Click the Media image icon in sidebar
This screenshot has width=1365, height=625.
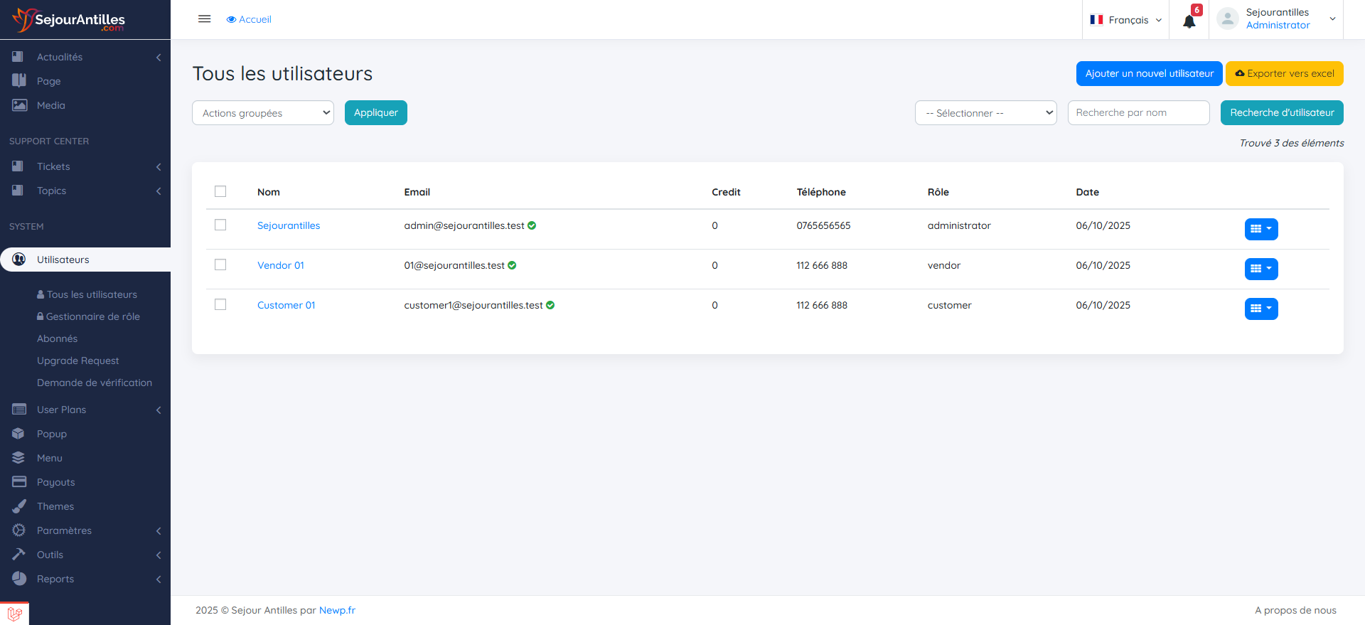[x=19, y=105]
